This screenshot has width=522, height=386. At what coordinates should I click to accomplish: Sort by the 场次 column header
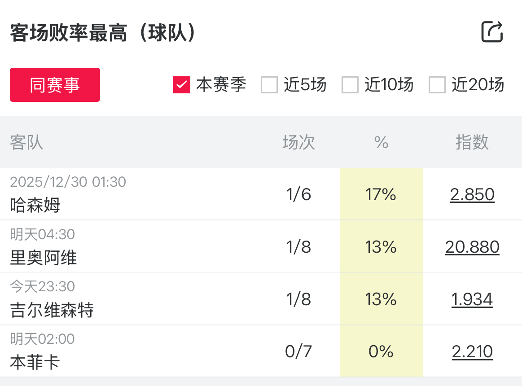pos(298,143)
